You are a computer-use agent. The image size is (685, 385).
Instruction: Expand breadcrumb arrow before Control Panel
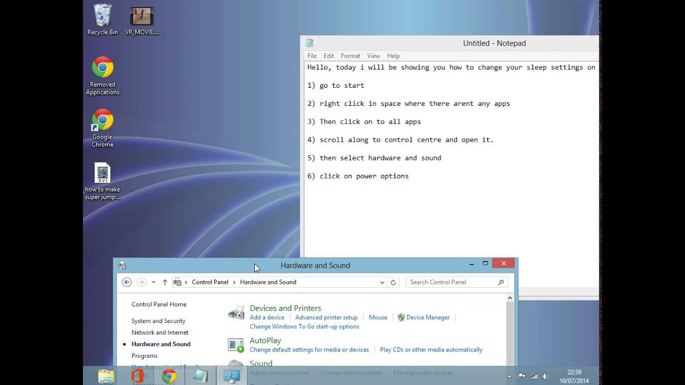(186, 282)
